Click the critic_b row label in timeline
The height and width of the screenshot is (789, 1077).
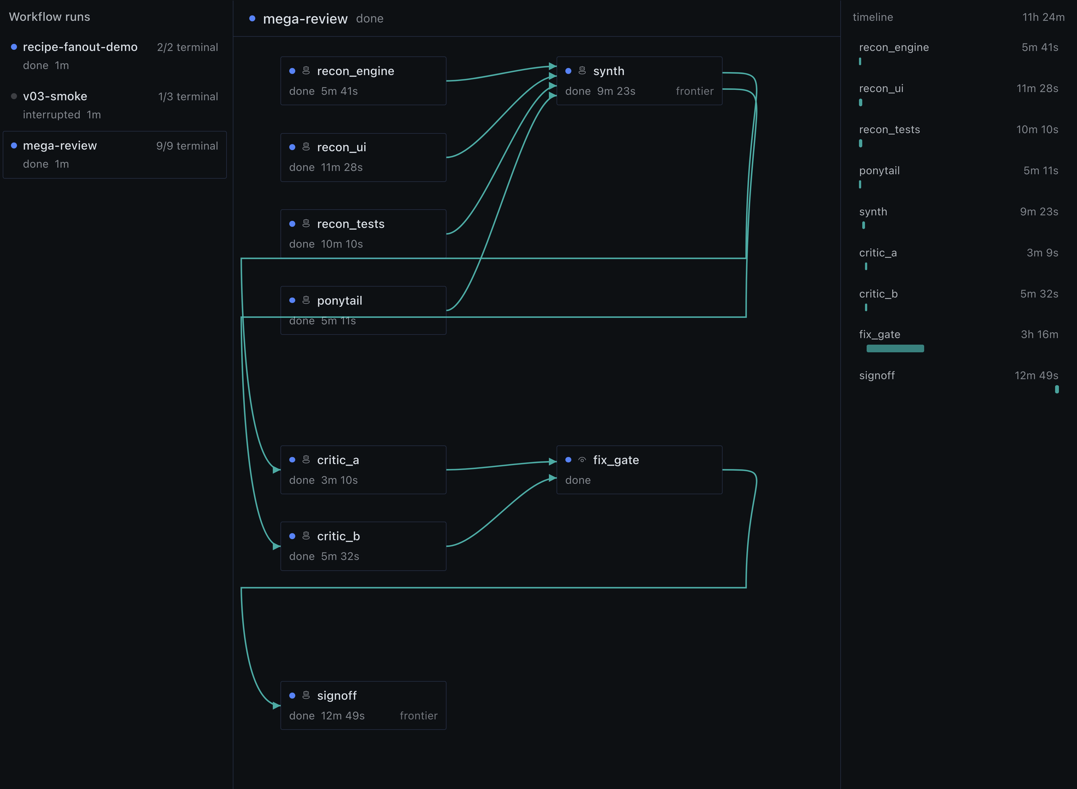(x=878, y=294)
